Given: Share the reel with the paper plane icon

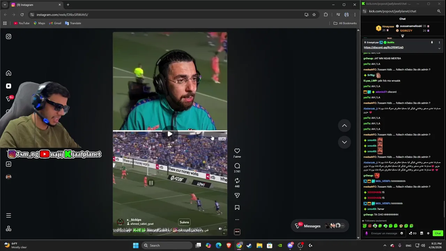Looking at the screenshot, I should tap(237, 196).
